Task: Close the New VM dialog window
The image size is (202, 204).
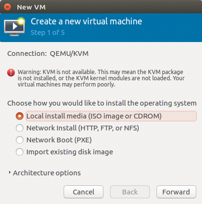Action: [x=7, y=7]
